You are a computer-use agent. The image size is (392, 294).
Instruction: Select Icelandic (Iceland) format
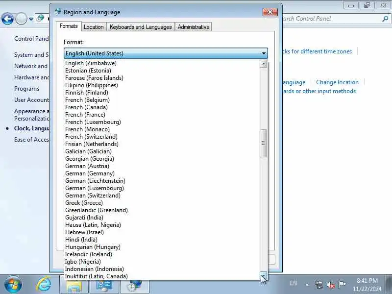point(162,254)
